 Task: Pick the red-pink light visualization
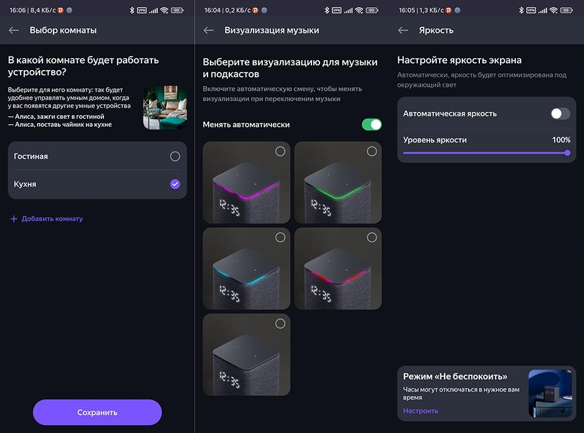(338, 269)
